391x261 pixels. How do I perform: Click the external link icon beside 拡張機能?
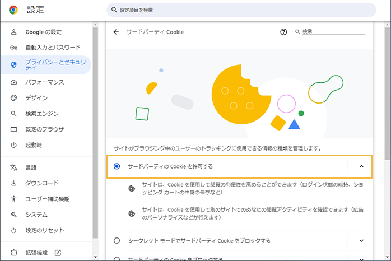(x=58, y=253)
